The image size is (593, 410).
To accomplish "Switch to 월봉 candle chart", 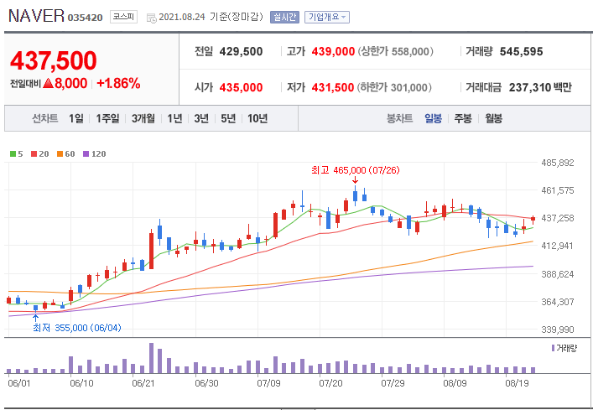I will coord(493,119).
